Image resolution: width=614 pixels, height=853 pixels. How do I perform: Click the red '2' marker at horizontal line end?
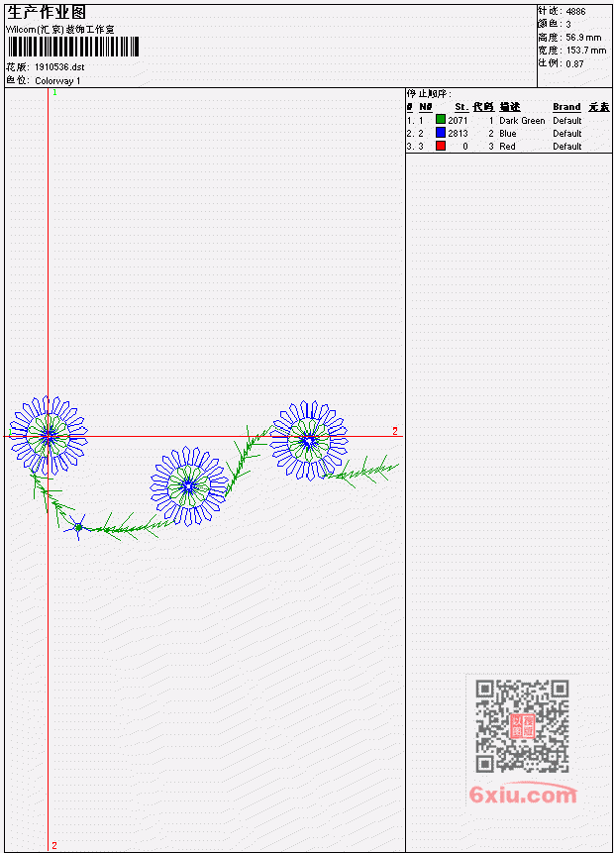[x=395, y=431]
